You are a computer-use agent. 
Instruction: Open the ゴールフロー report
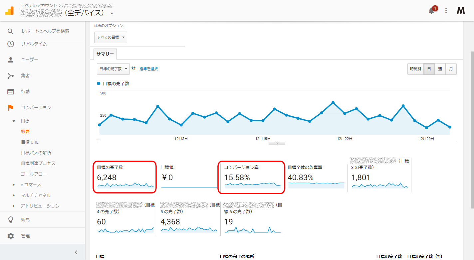coord(34,174)
